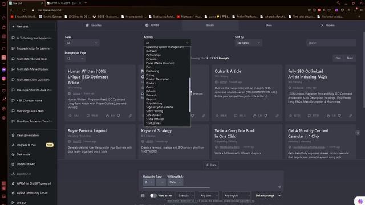
Task: Copy link icon on Fully SEO card
Action: coord(351,116)
